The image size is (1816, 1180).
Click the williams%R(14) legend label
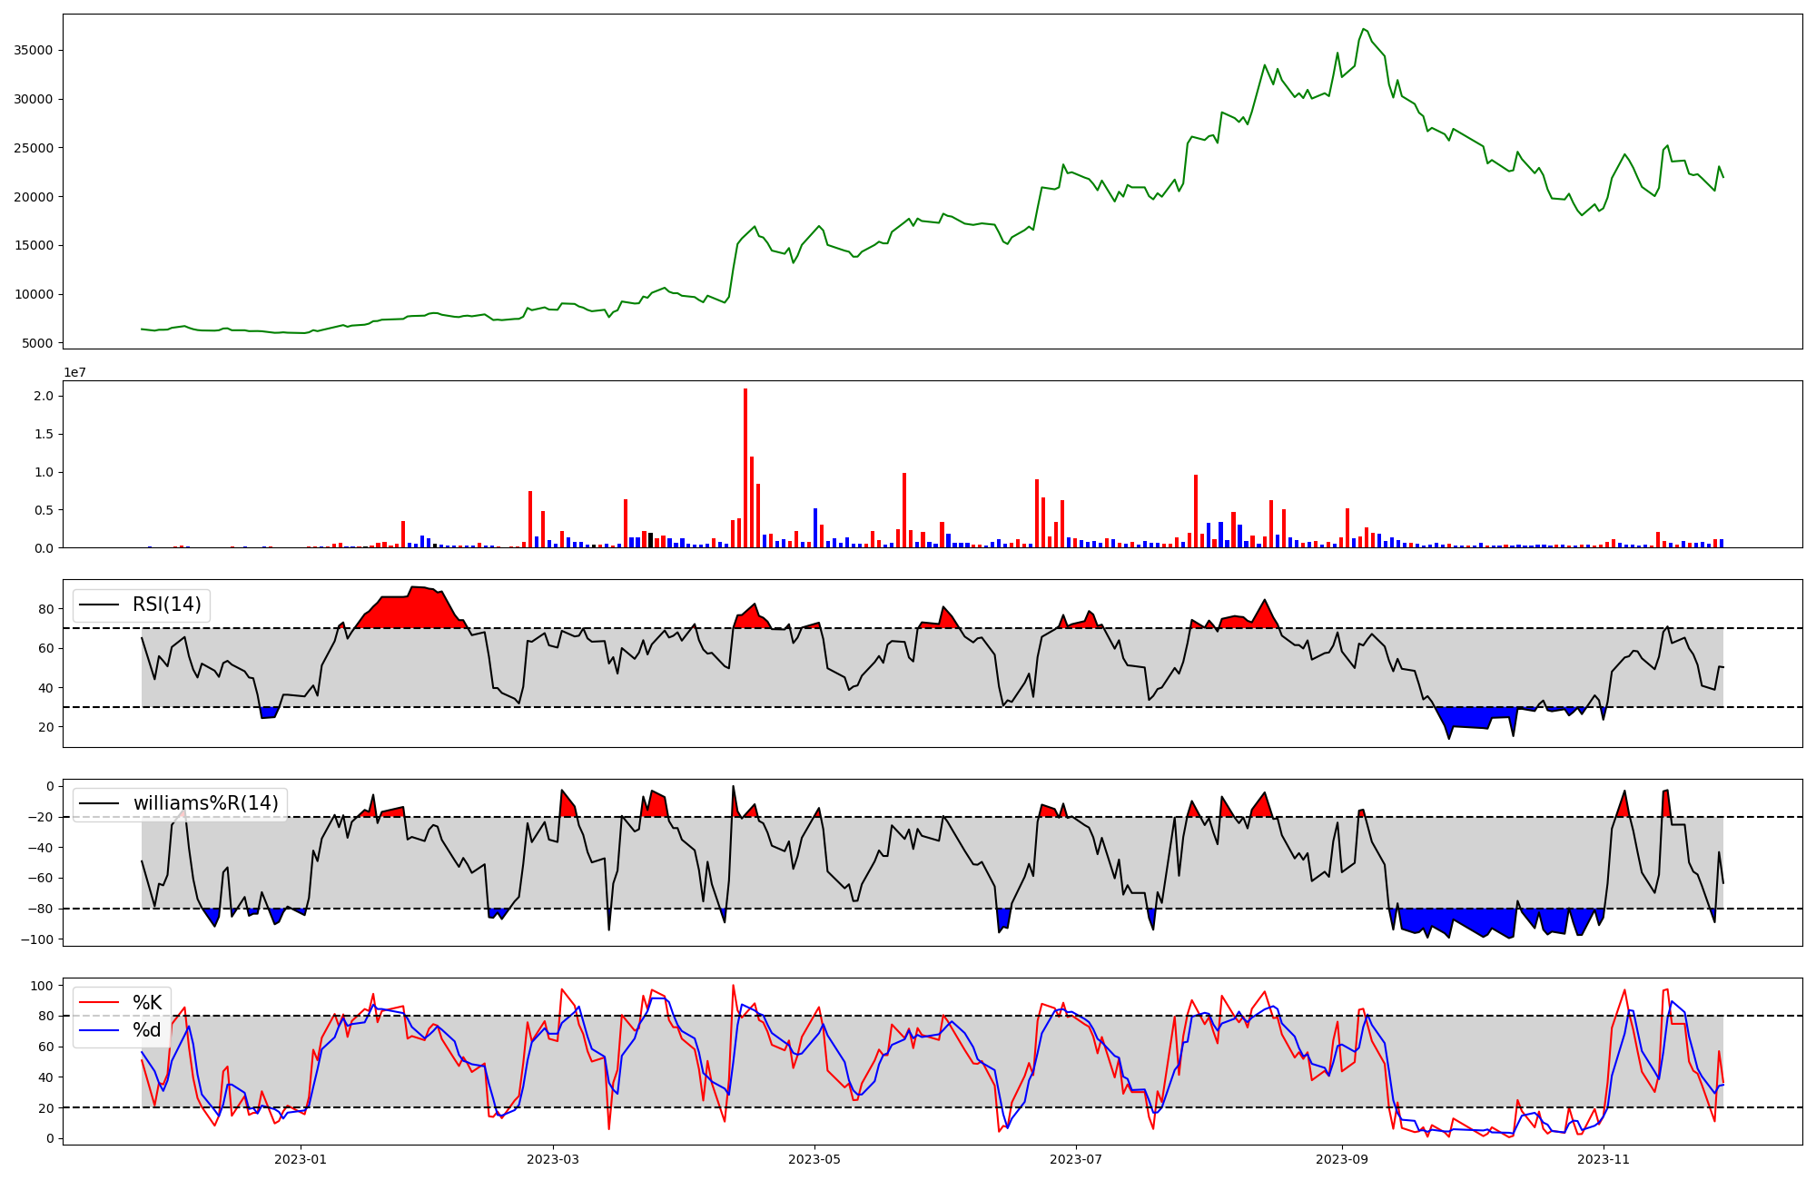point(206,803)
